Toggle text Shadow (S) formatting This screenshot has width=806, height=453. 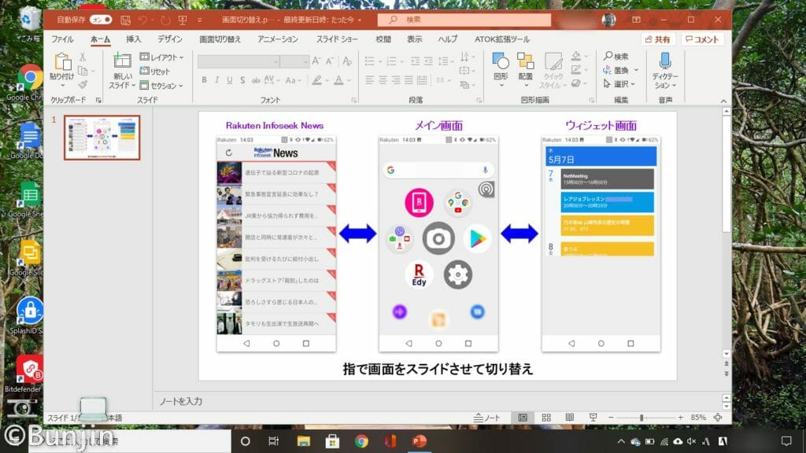coord(242,80)
